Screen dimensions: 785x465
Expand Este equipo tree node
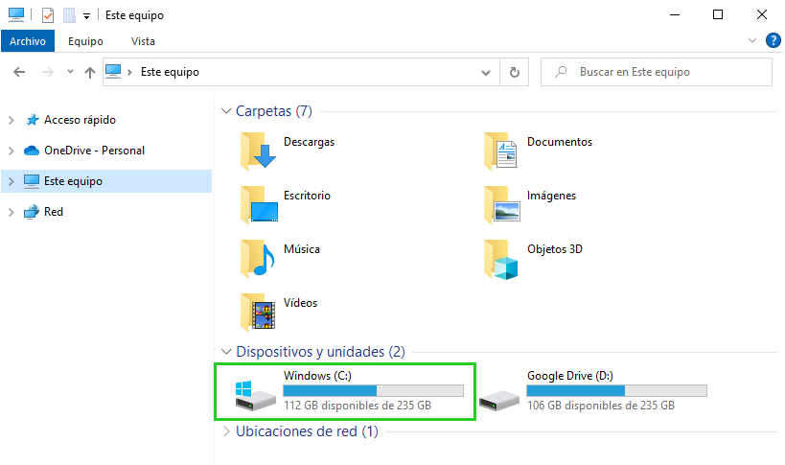pyautogui.click(x=11, y=181)
